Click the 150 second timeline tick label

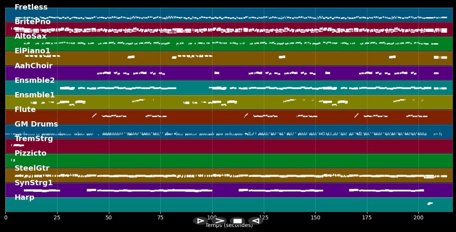(x=315, y=218)
